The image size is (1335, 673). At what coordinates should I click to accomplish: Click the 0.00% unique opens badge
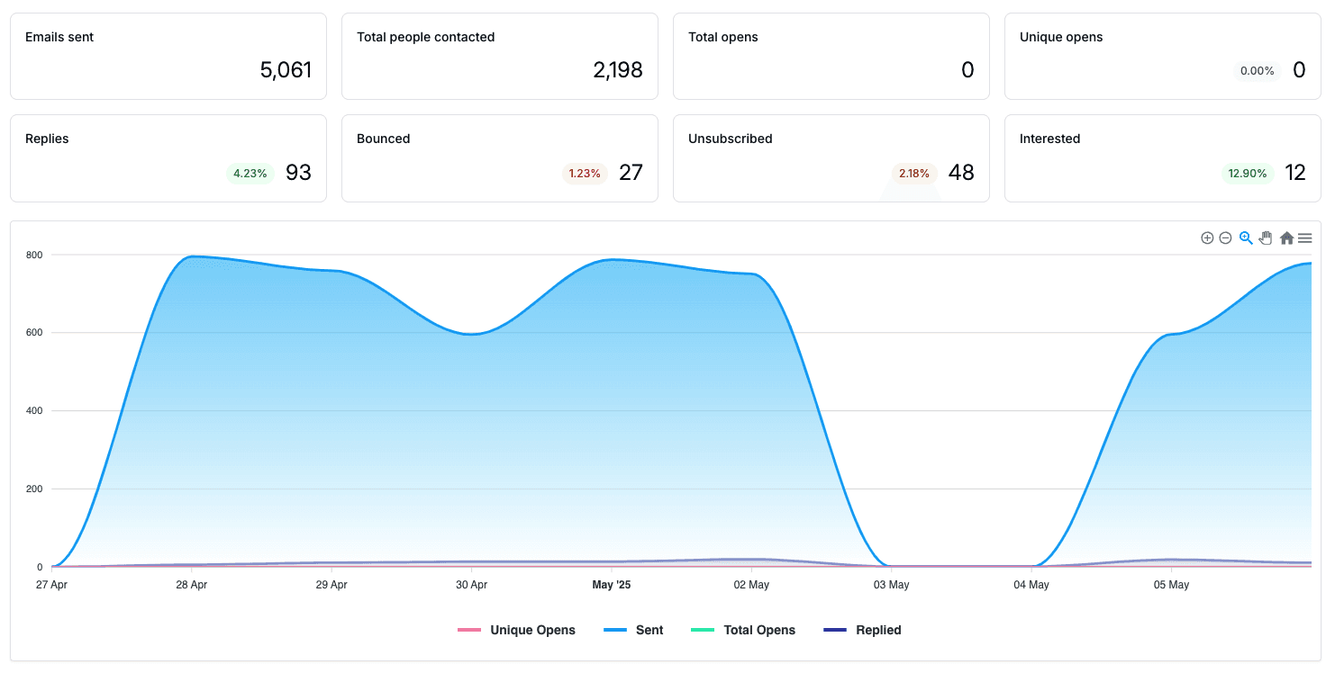(1258, 71)
